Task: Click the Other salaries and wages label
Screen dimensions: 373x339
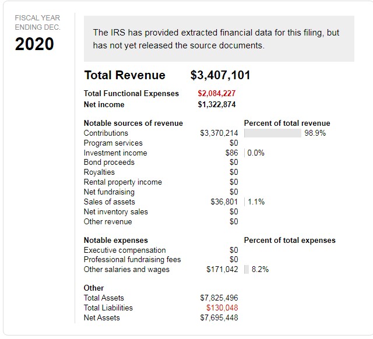Action: (126, 270)
